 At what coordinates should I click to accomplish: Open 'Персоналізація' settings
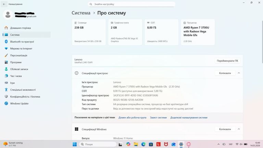26,56
